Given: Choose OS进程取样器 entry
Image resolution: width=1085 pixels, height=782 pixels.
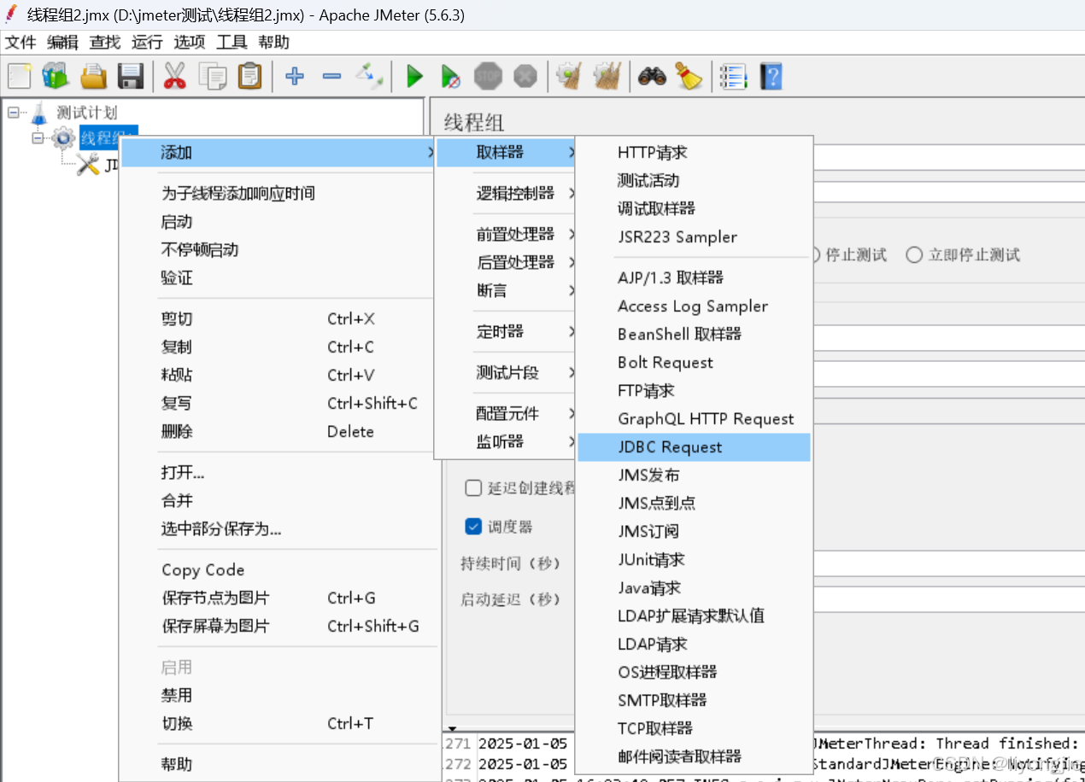Looking at the screenshot, I should [x=694, y=672].
